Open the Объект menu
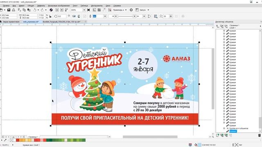 (x=31, y=6)
